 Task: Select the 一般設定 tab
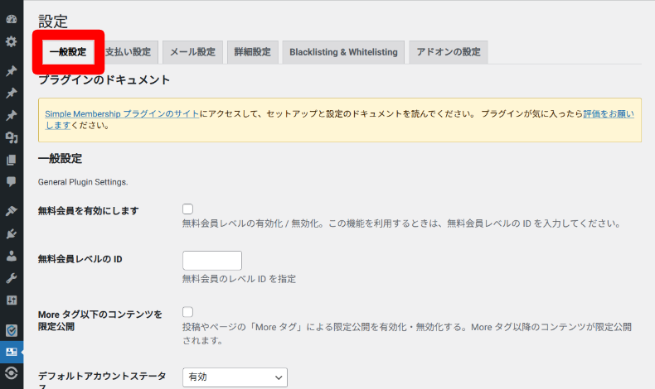[x=68, y=52]
